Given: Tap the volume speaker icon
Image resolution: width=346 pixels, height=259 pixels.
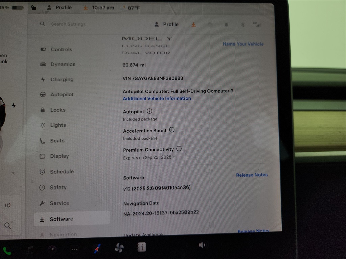Looking at the screenshot, I should [x=202, y=245].
